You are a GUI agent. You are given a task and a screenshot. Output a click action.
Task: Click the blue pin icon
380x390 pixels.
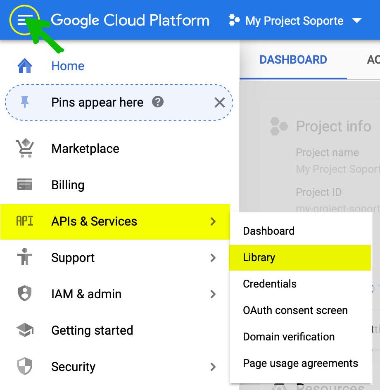[25, 102]
